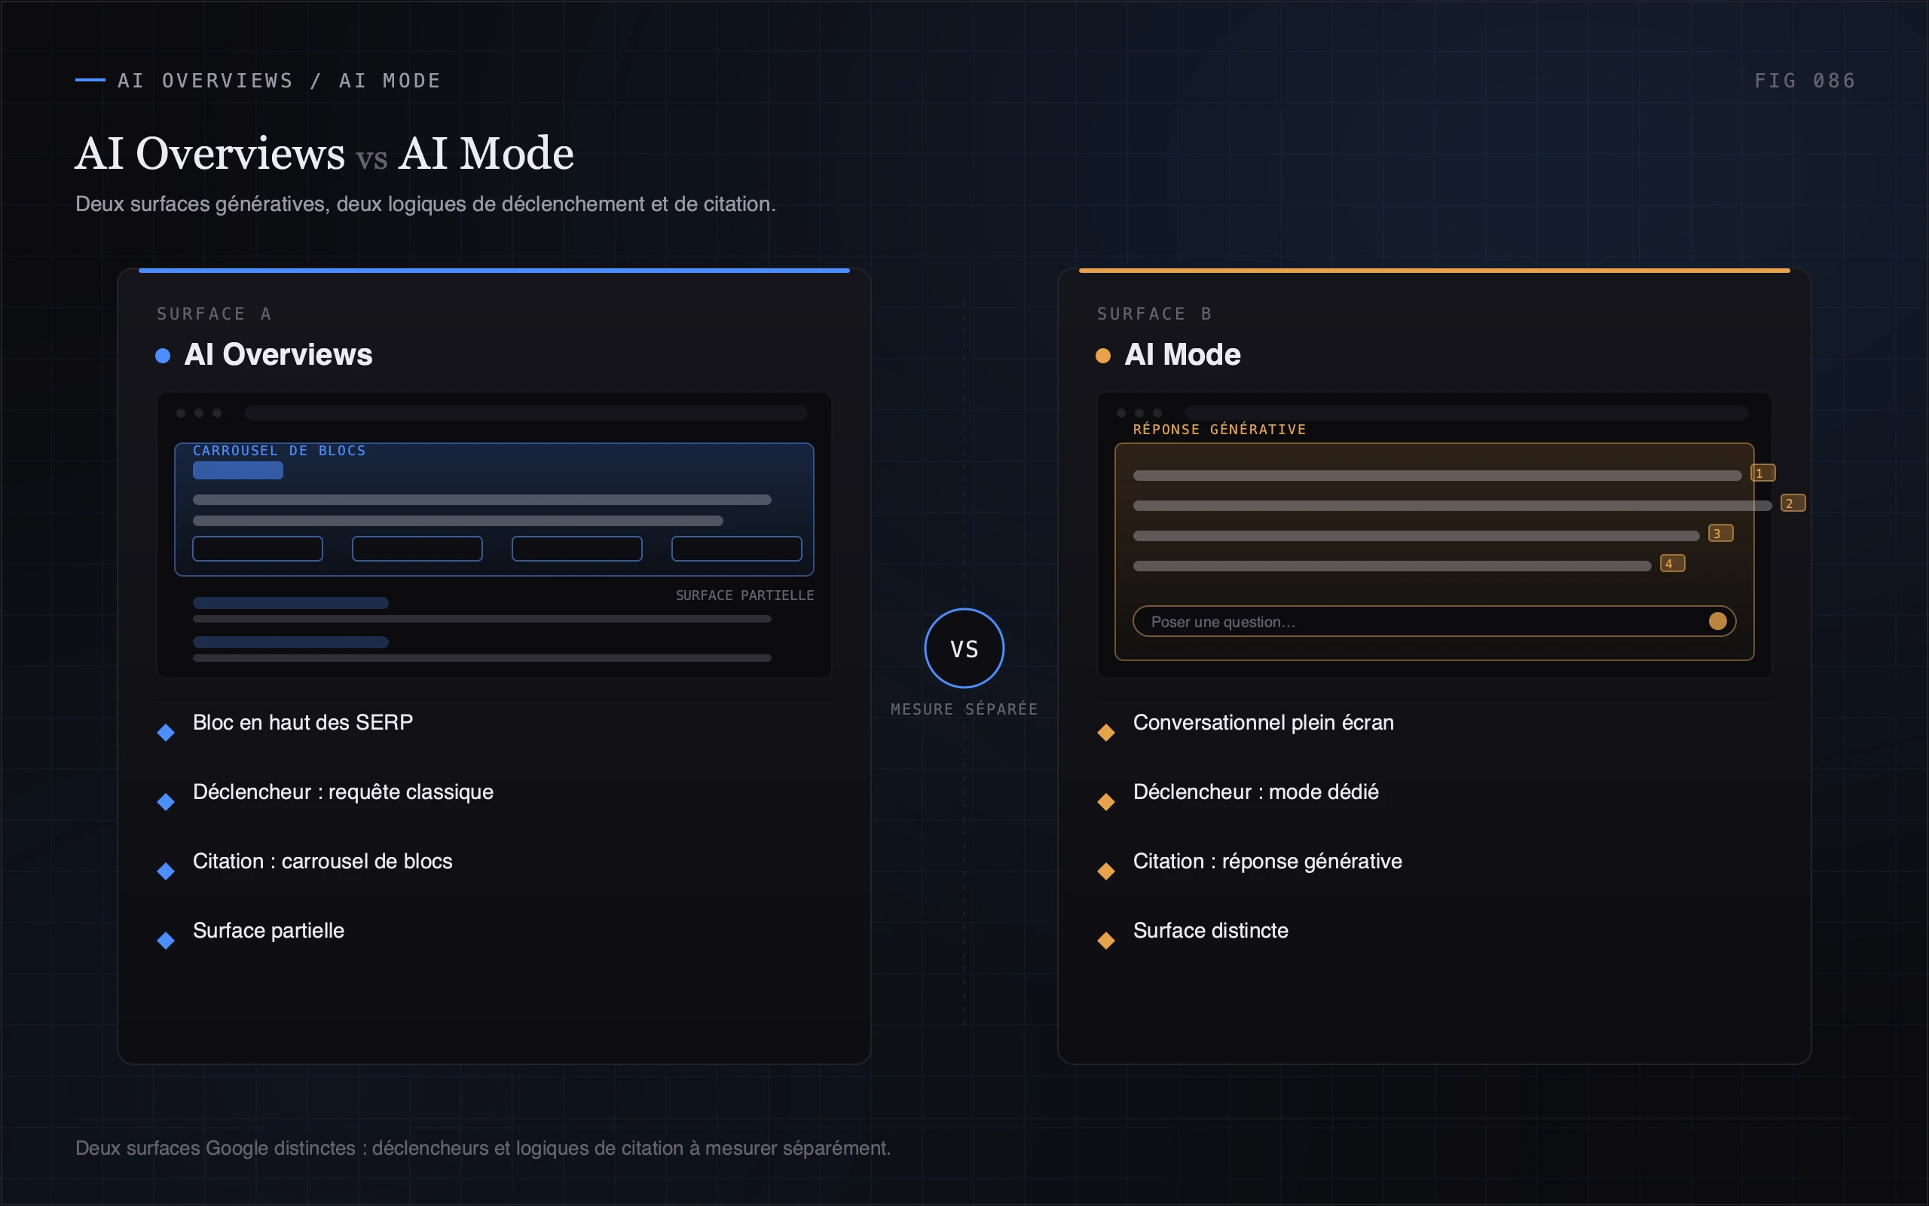The image size is (1929, 1206).
Task: Click the SURFACE A label
Action: (214, 314)
